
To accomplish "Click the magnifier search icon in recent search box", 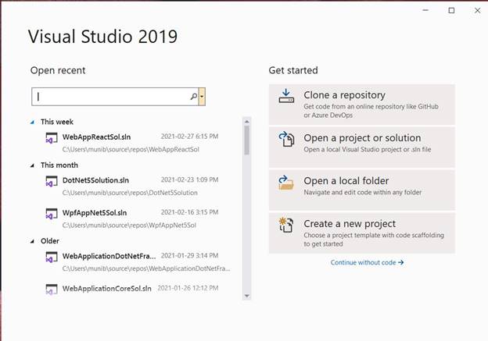I will pos(194,97).
